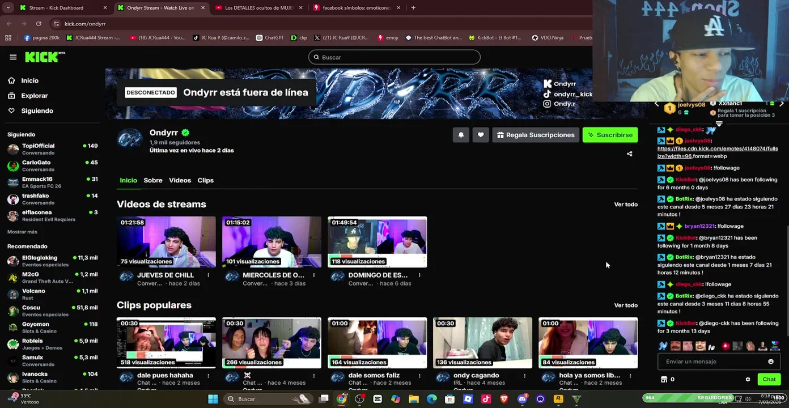This screenshot has height=408, width=789.
Task: Switch to the Videos tab
Action: pos(180,180)
